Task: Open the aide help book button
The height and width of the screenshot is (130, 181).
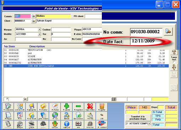Action: tap(78, 125)
